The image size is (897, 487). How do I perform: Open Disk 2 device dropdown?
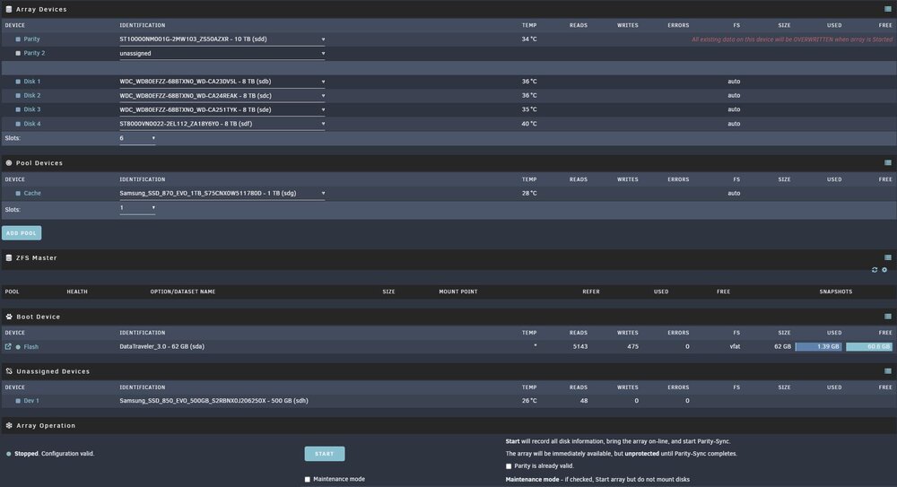[222, 96]
